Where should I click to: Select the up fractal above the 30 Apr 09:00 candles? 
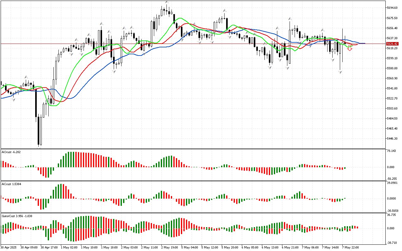click(x=26, y=76)
